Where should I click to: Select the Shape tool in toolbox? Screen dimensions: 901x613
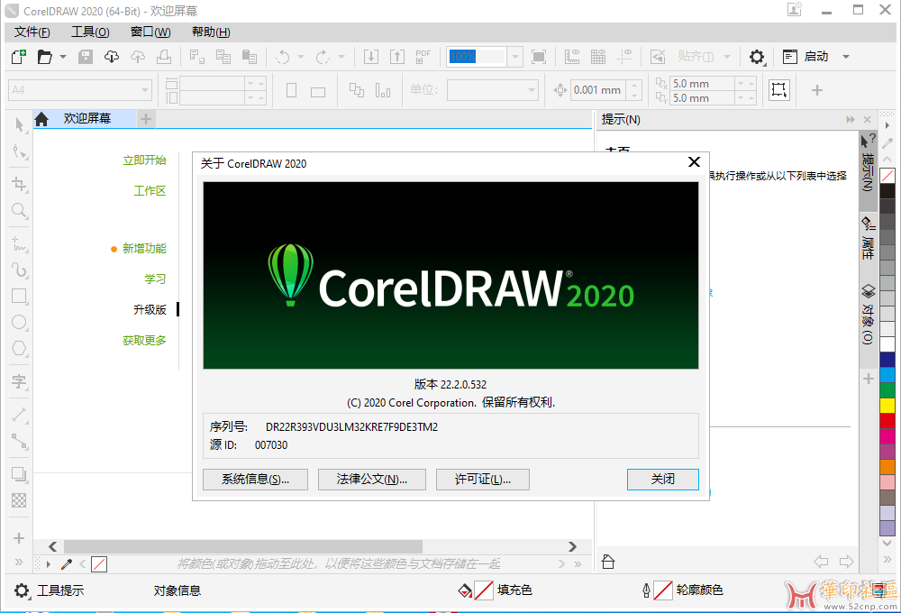pyautogui.click(x=20, y=151)
